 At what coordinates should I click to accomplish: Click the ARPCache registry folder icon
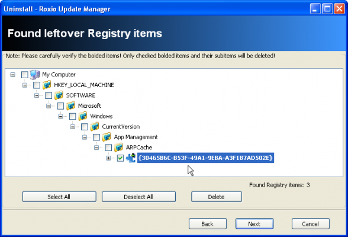tap(119, 148)
